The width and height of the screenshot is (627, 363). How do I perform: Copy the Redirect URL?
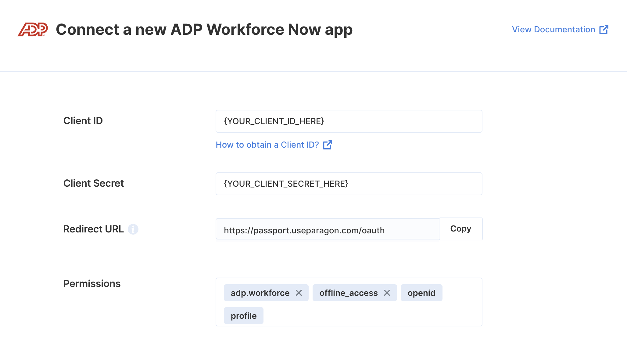click(461, 229)
